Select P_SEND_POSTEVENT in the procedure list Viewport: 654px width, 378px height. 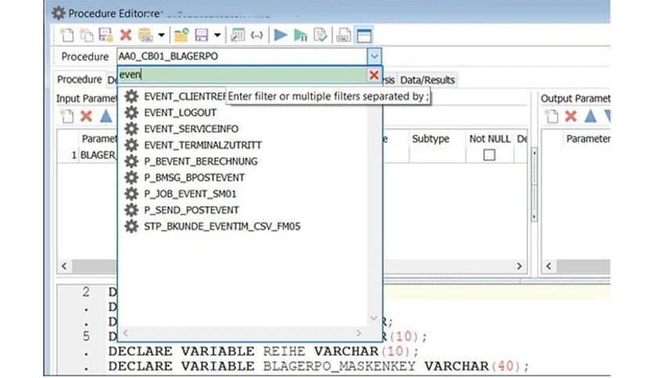pyautogui.click(x=192, y=210)
